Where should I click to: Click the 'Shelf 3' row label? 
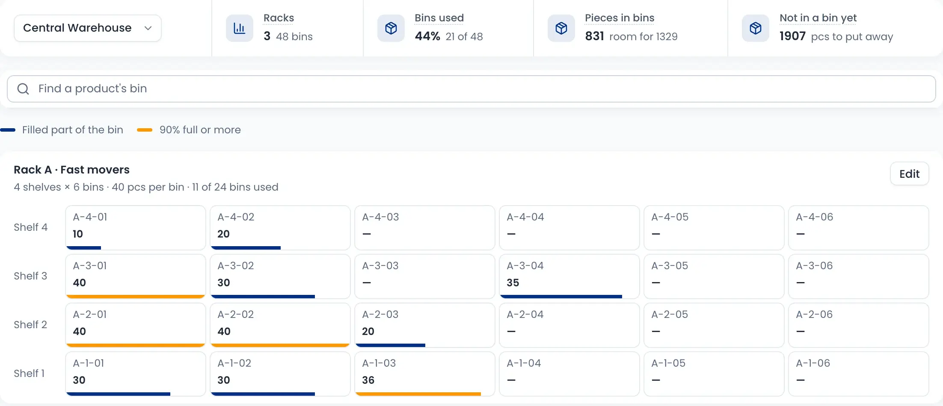(x=31, y=276)
